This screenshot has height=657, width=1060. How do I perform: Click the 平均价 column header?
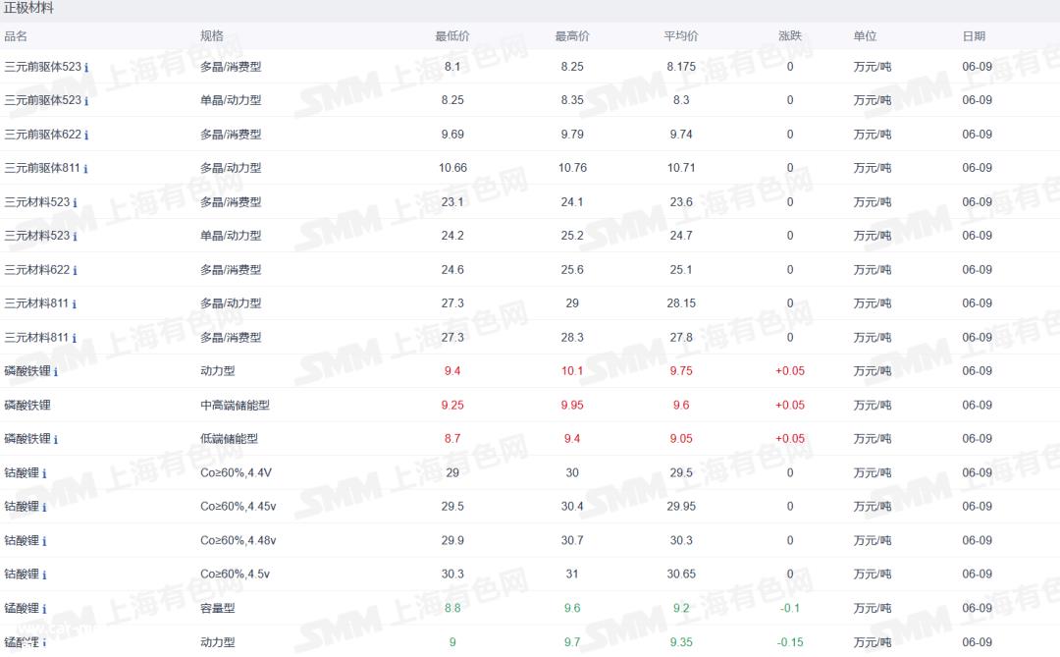[681, 36]
